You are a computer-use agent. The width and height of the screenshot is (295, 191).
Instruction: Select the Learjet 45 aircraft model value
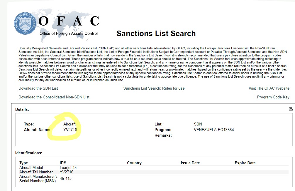click(68, 167)
